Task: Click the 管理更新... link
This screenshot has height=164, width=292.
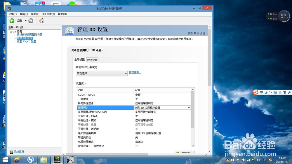Action: pos(135,73)
